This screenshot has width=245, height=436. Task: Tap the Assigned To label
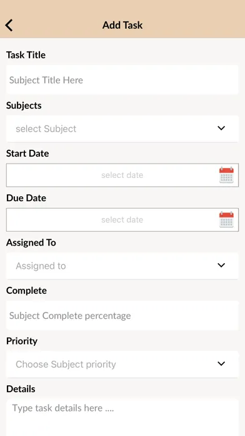pos(31,242)
